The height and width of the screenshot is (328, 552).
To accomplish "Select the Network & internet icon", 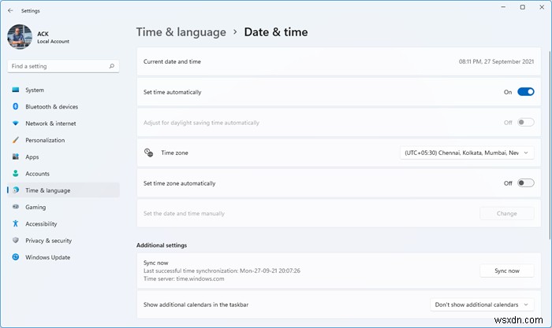I will pyautogui.click(x=15, y=123).
